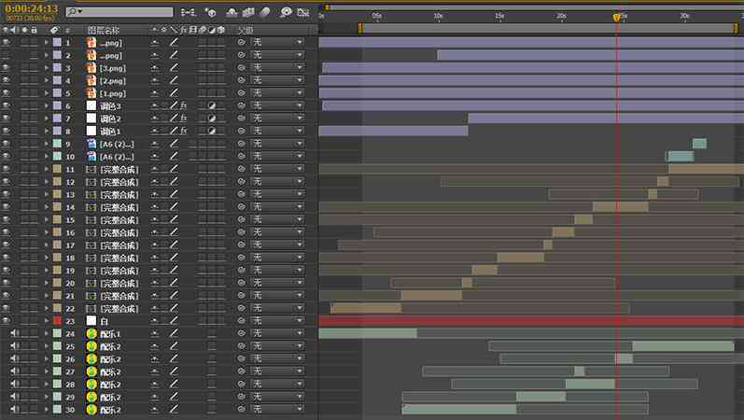Mute audio of layer 24 配乐1

15,333
